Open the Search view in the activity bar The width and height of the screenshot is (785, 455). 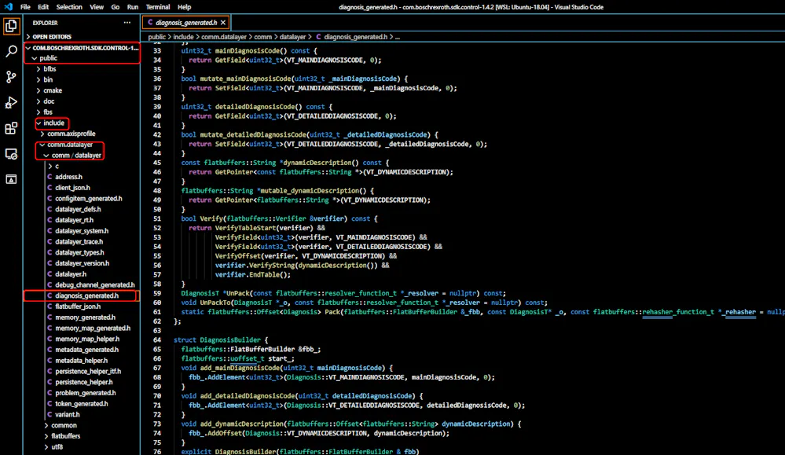click(x=11, y=51)
